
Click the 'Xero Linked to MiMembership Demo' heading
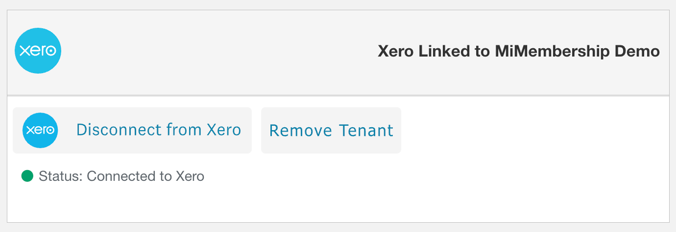coord(519,51)
